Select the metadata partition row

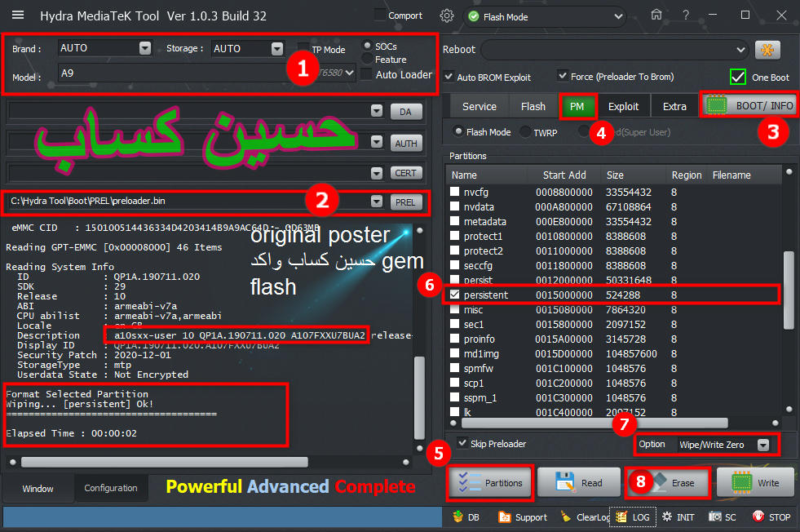pyautogui.click(x=612, y=221)
